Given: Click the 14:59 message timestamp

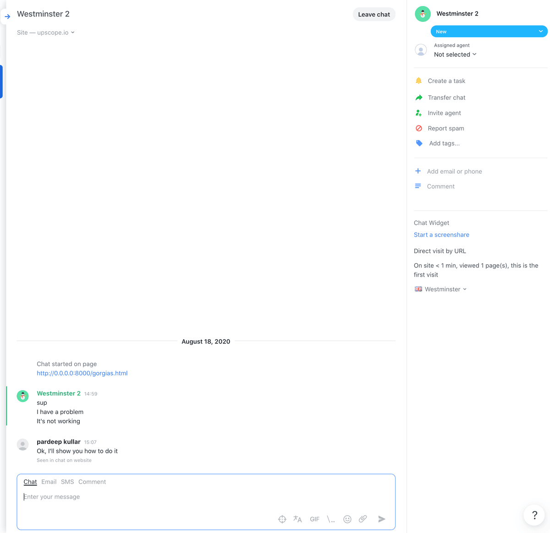Looking at the screenshot, I should tap(91, 394).
